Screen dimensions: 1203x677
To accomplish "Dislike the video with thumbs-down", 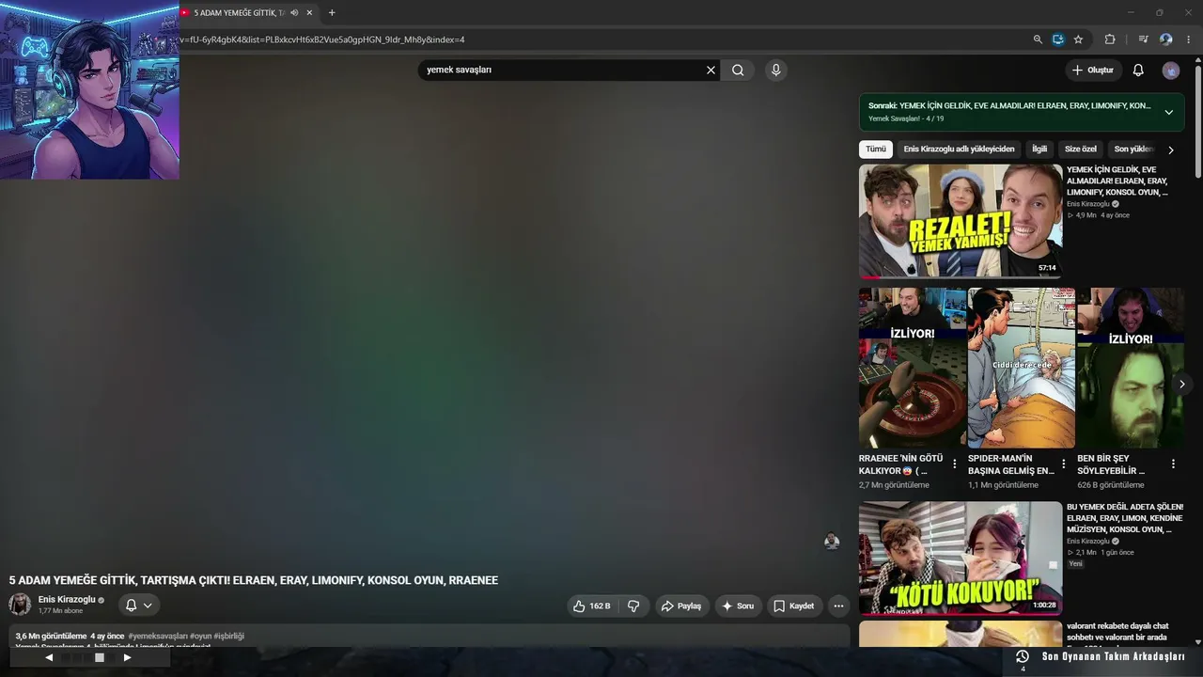I will point(633,606).
